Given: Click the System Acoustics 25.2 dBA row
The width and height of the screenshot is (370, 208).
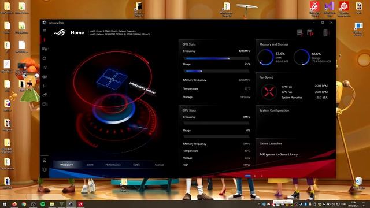Looking at the screenshot, I should click(x=305, y=98).
